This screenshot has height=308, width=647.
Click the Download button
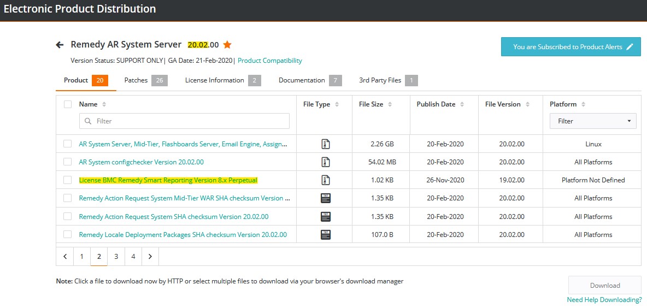point(605,285)
